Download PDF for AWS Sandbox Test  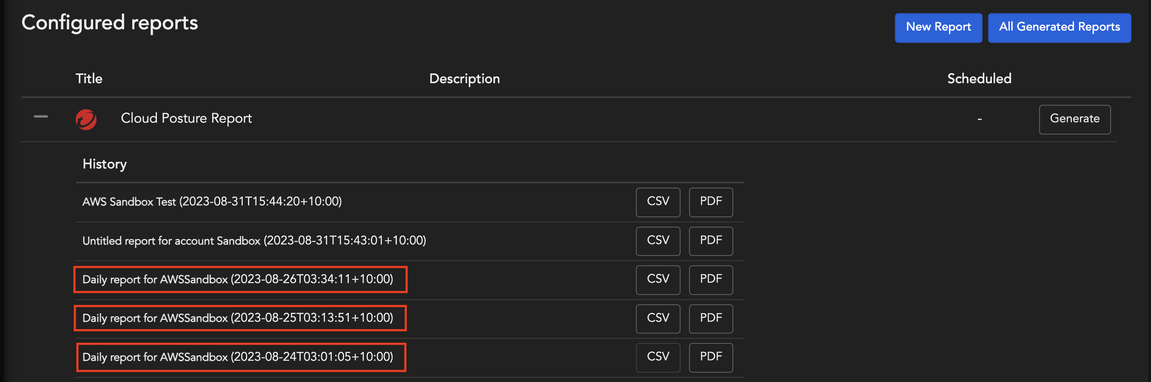pyautogui.click(x=710, y=202)
